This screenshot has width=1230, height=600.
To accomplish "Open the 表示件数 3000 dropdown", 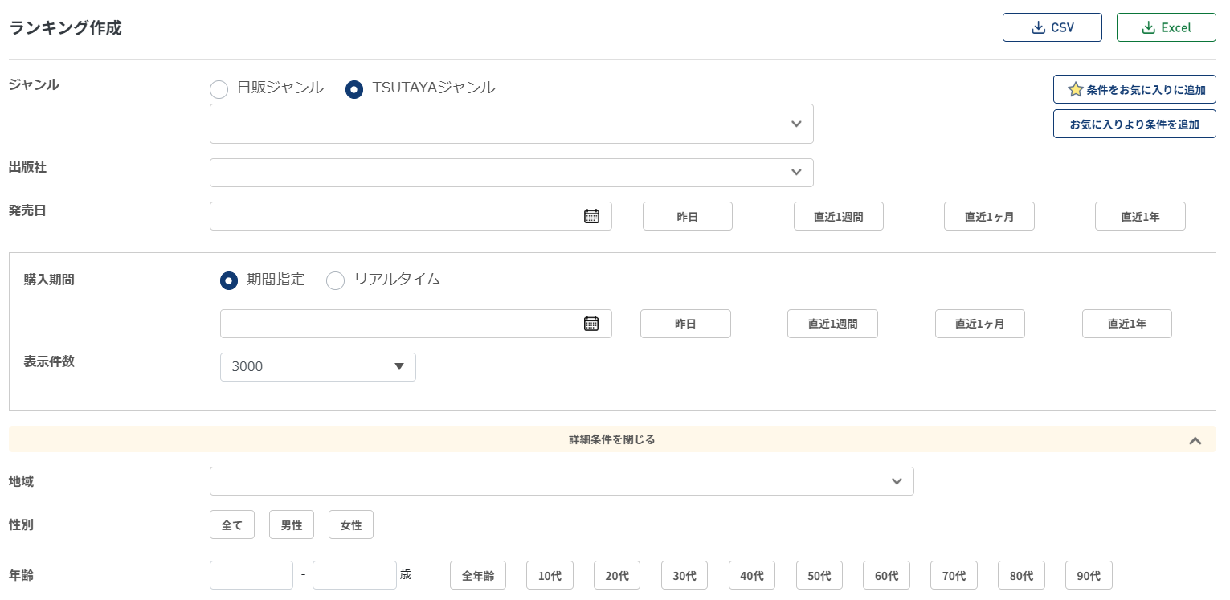I will [317, 367].
